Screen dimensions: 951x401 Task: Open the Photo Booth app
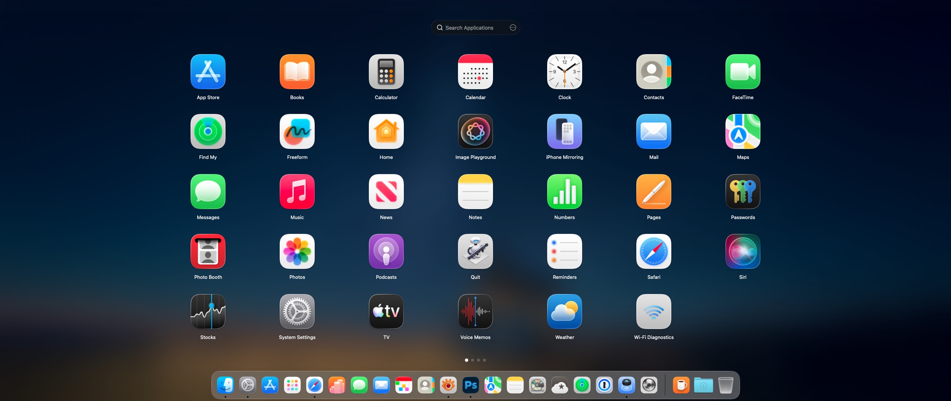tap(208, 251)
